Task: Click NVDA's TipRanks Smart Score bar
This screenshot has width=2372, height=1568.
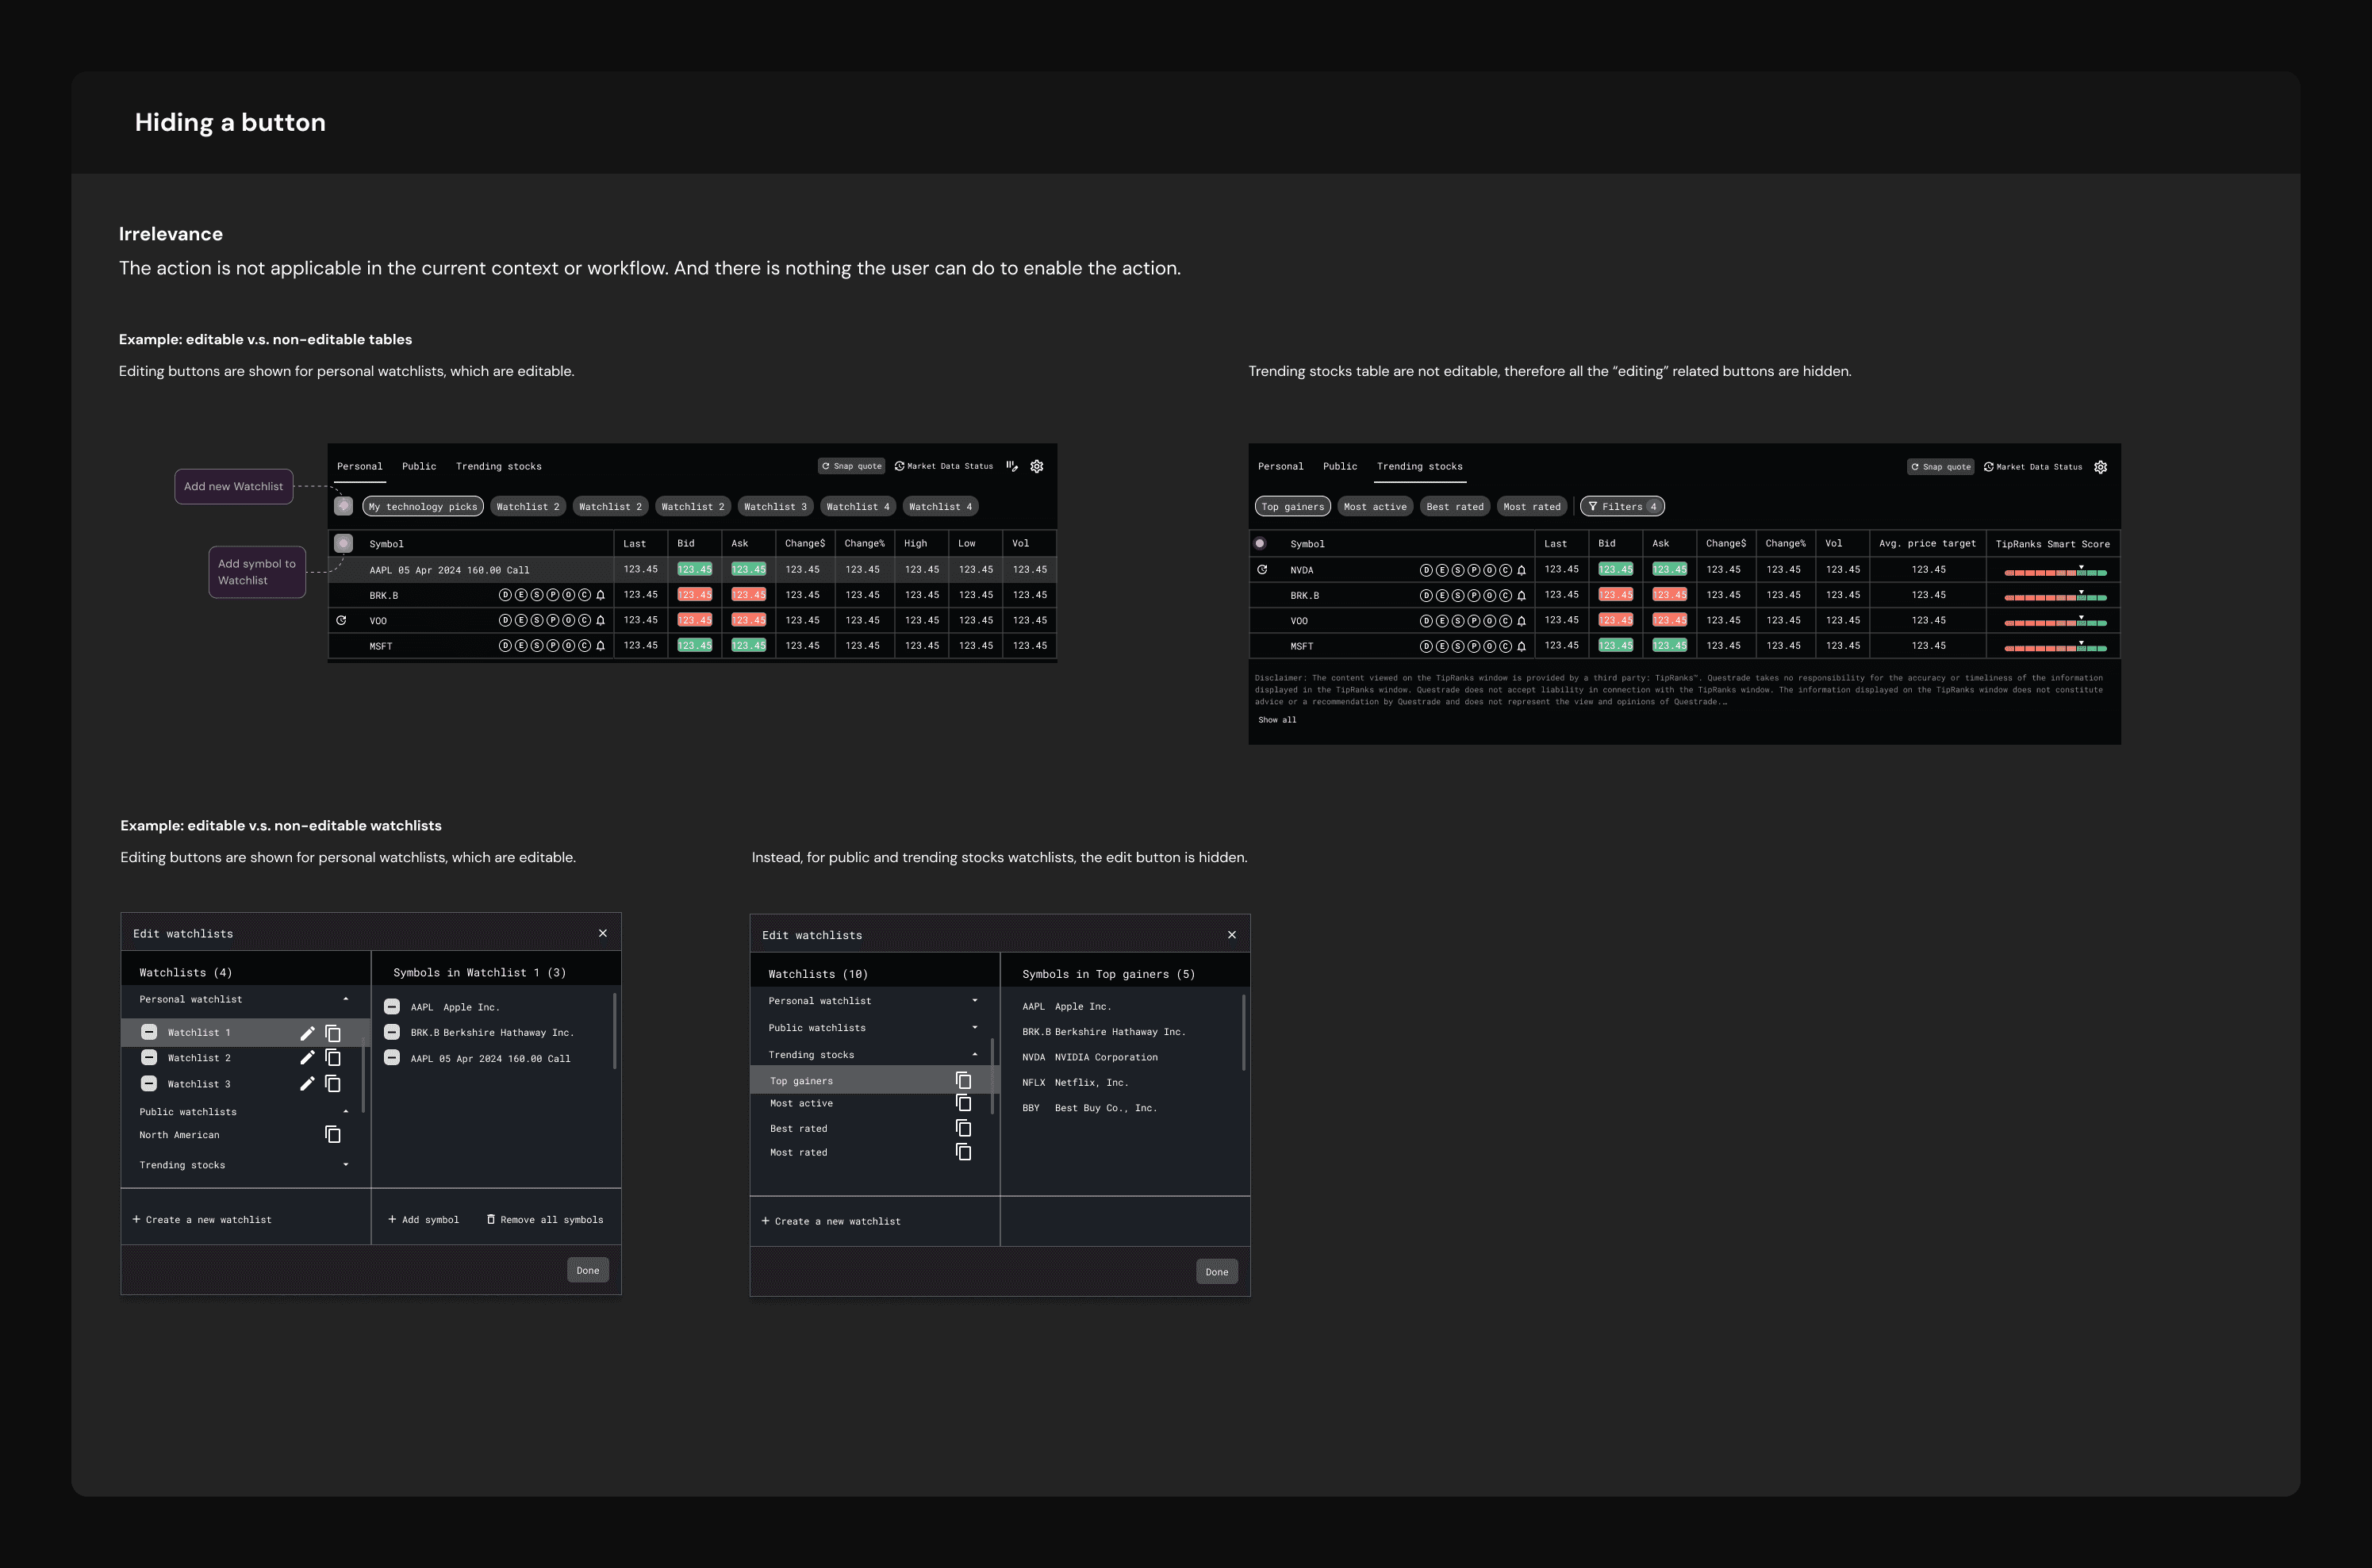Action: tap(2055, 572)
